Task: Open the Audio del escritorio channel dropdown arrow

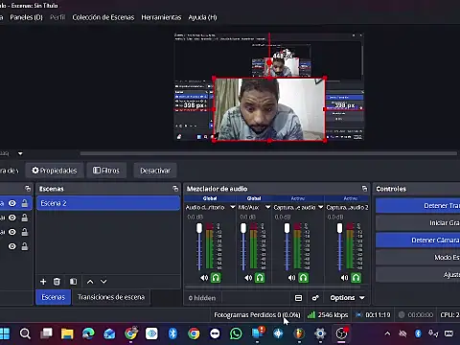Action: [233, 207]
